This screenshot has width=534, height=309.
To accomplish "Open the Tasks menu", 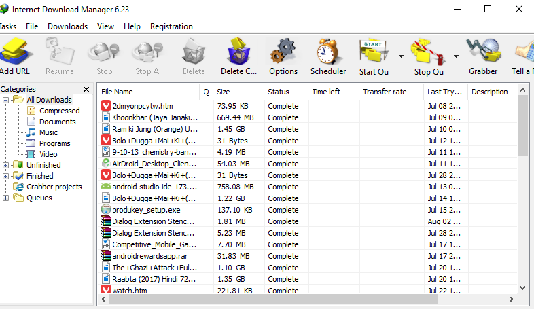I will [x=7, y=26].
